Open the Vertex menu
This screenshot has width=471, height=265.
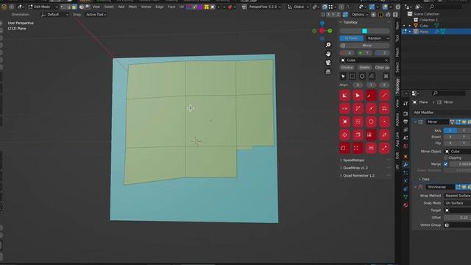click(146, 7)
